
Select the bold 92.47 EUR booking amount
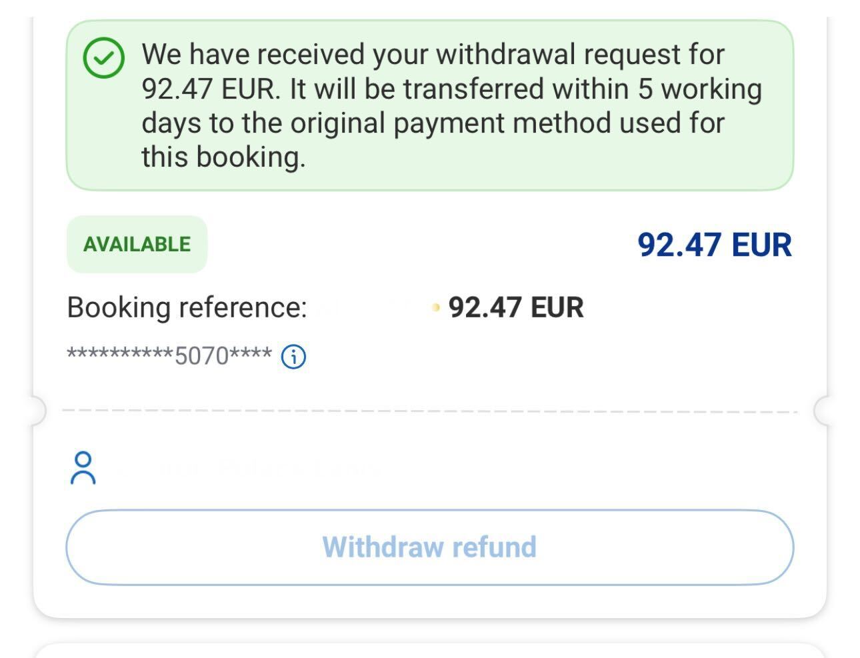tap(516, 307)
